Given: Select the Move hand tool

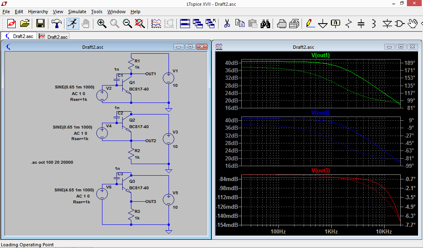Looking at the screenshot, I should pos(413,24).
